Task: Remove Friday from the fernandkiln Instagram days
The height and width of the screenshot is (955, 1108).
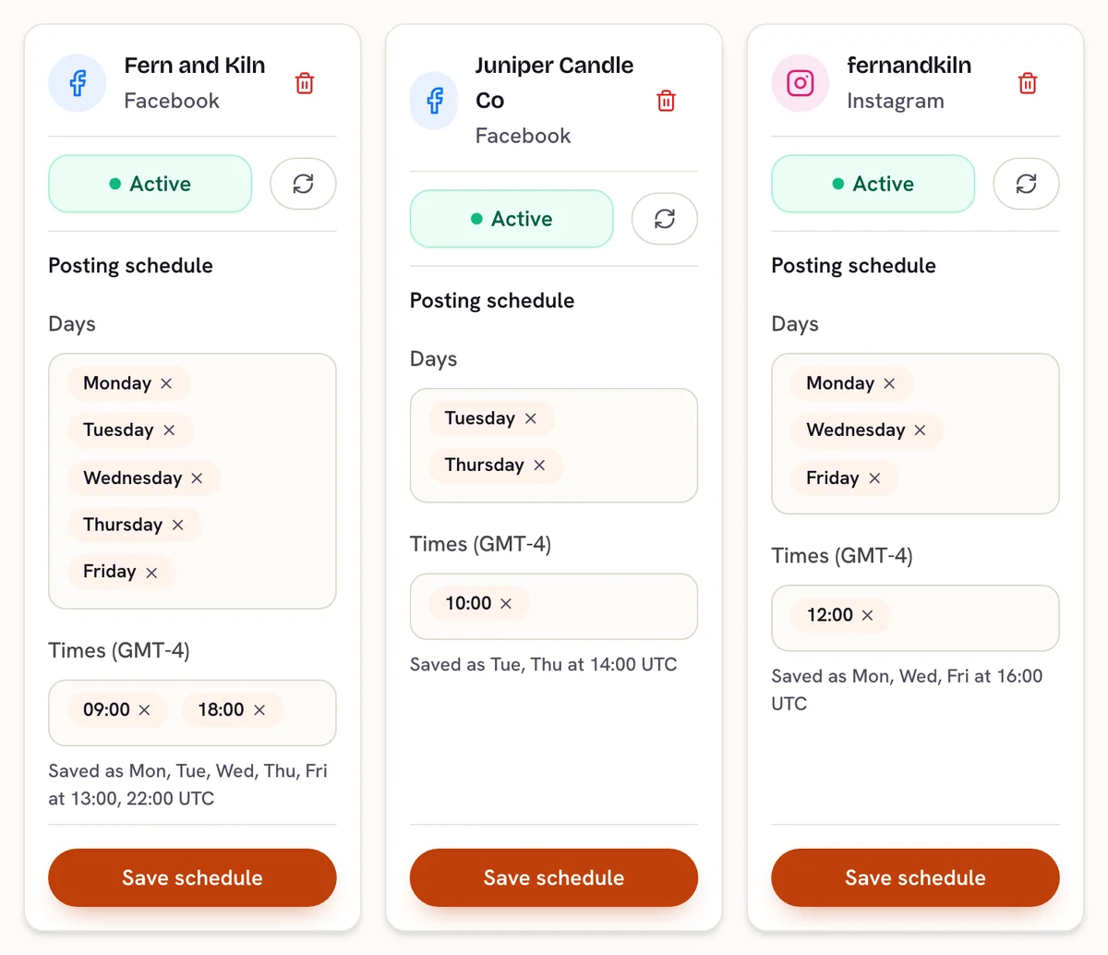Action: 874,478
